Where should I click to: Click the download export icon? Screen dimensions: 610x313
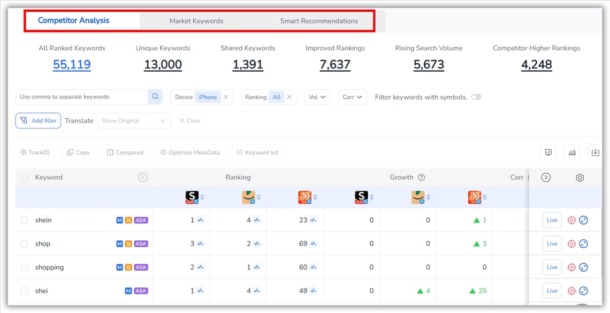pyautogui.click(x=595, y=152)
